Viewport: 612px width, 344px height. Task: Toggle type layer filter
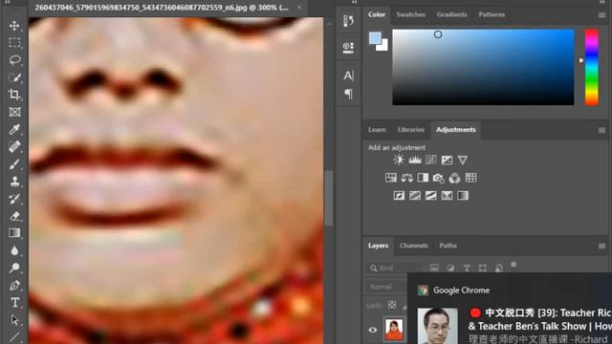tap(467, 268)
